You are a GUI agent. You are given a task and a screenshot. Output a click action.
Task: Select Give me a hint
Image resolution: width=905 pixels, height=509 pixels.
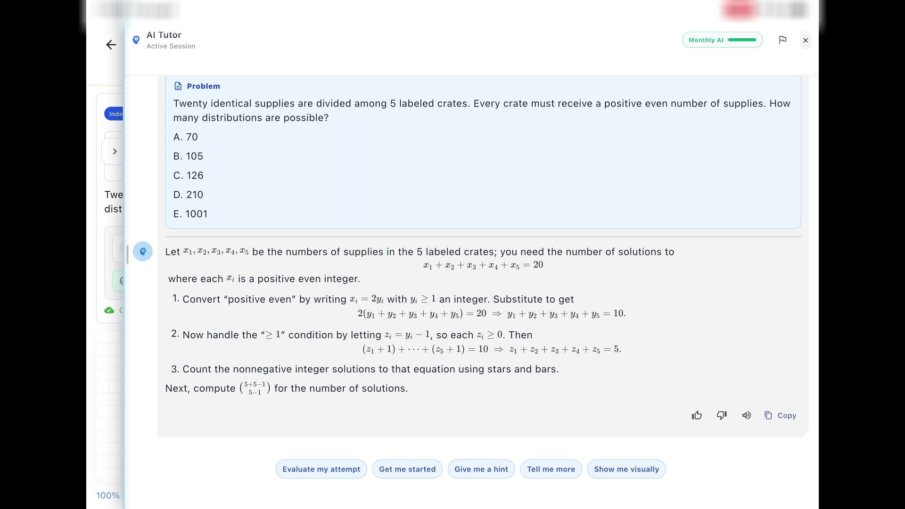(481, 469)
